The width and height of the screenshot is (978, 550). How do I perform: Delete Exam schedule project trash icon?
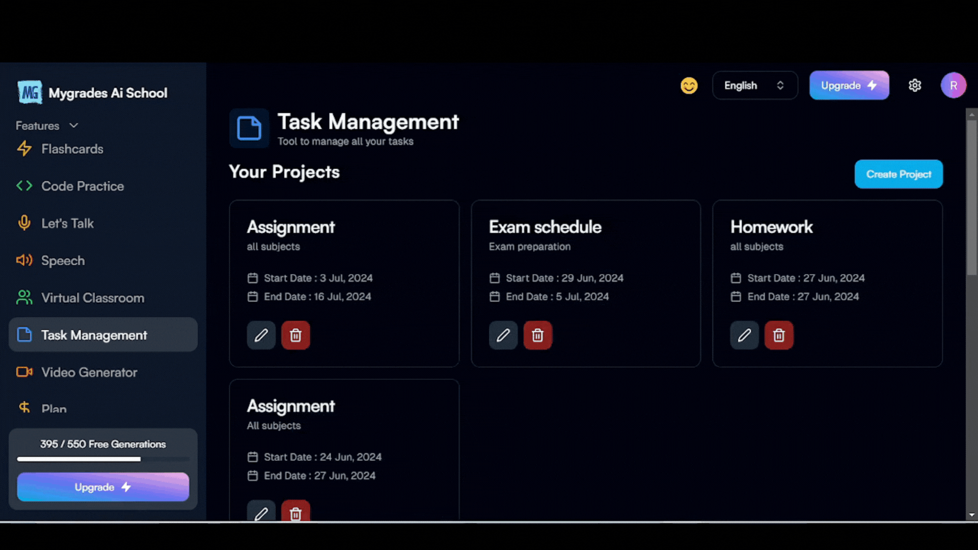pos(537,335)
